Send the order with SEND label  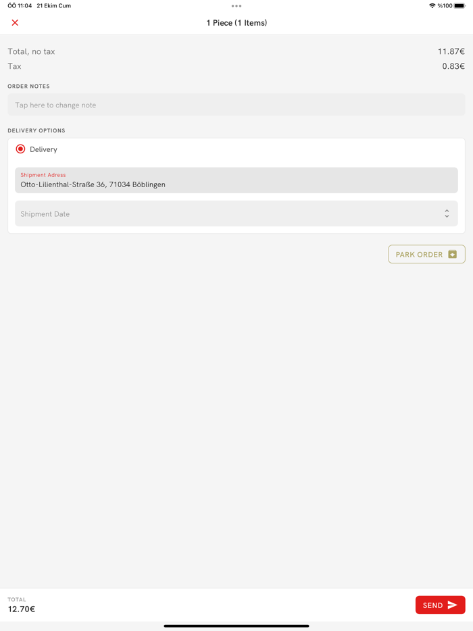[432, 605]
